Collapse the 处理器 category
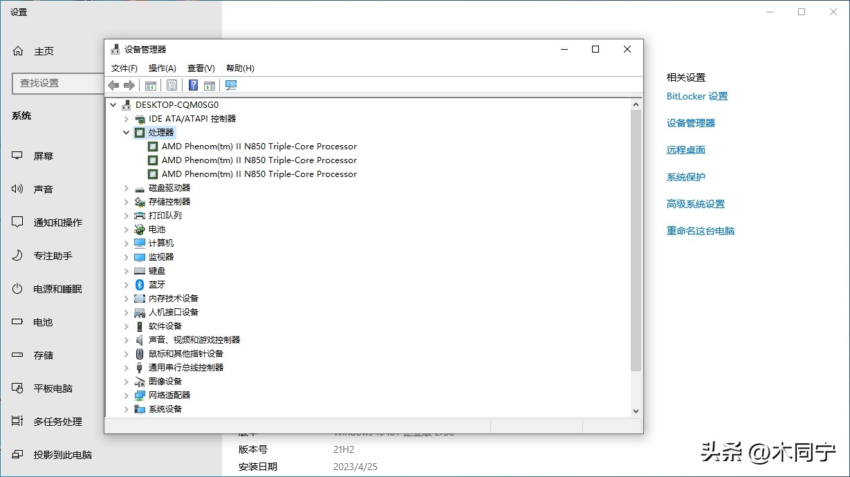Image resolution: width=850 pixels, height=477 pixels. tap(125, 132)
